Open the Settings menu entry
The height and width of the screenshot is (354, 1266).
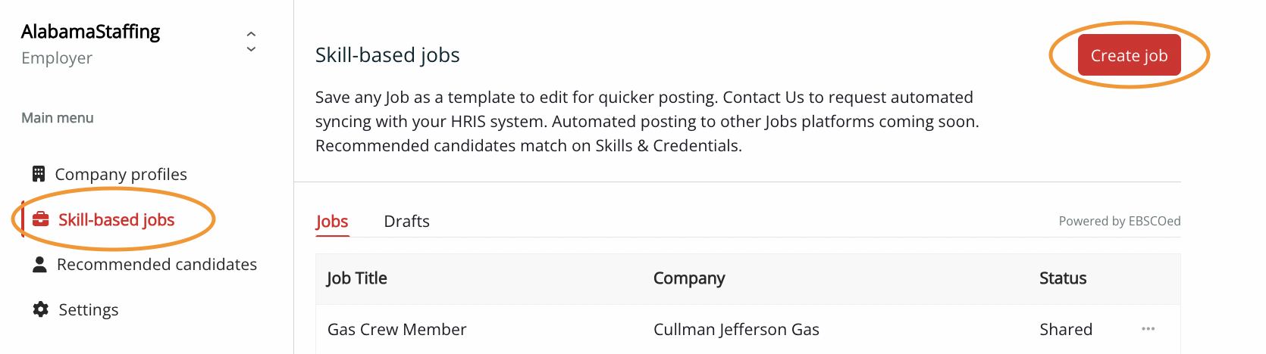click(88, 310)
